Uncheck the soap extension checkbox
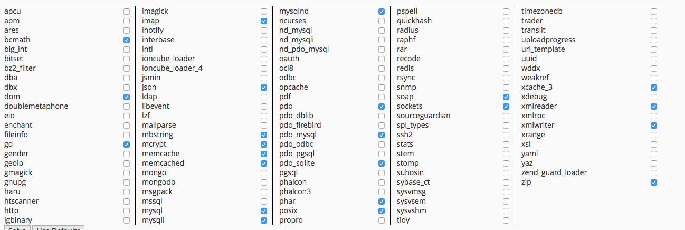 coord(507,97)
